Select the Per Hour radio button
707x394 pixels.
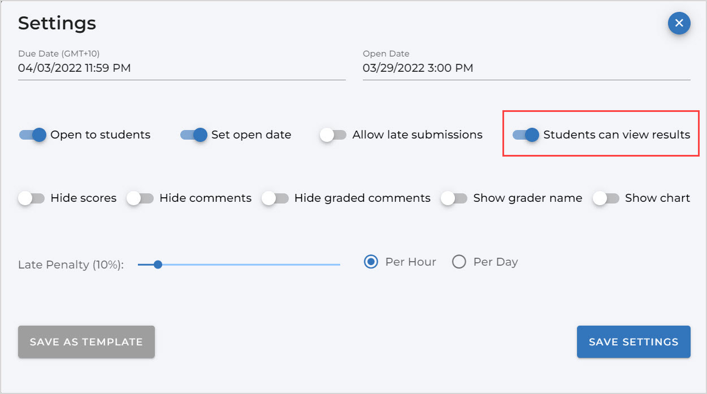(x=371, y=262)
